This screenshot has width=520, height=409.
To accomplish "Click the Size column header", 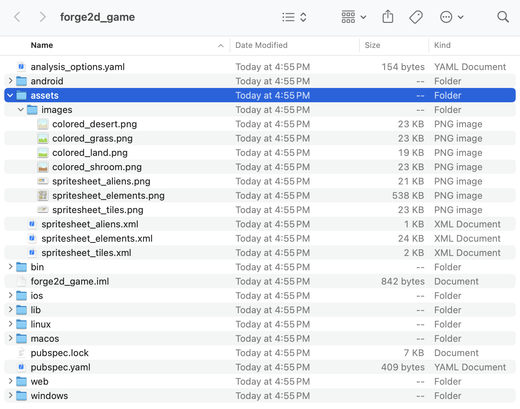I will tap(372, 45).
